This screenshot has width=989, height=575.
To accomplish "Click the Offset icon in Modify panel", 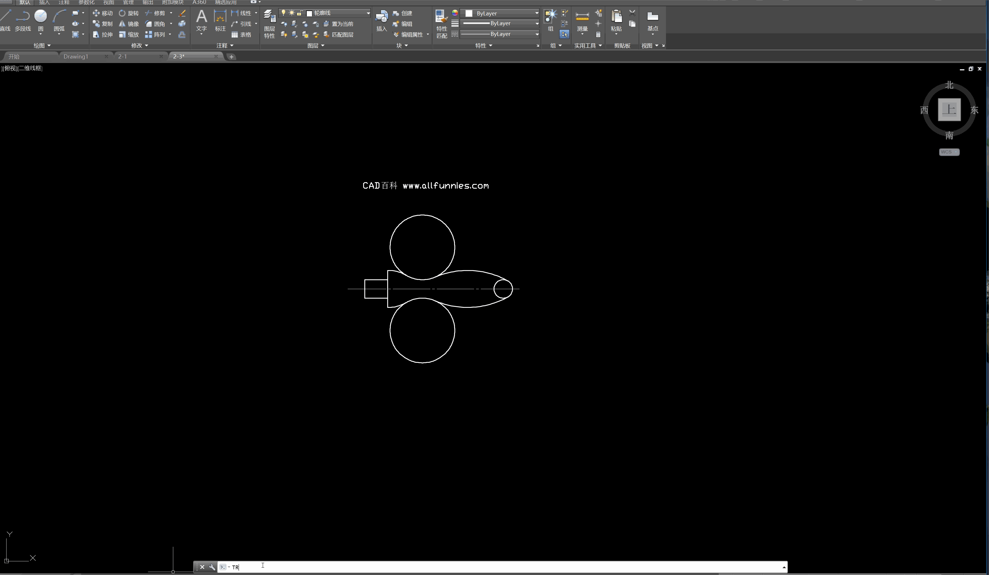I will tap(182, 34).
